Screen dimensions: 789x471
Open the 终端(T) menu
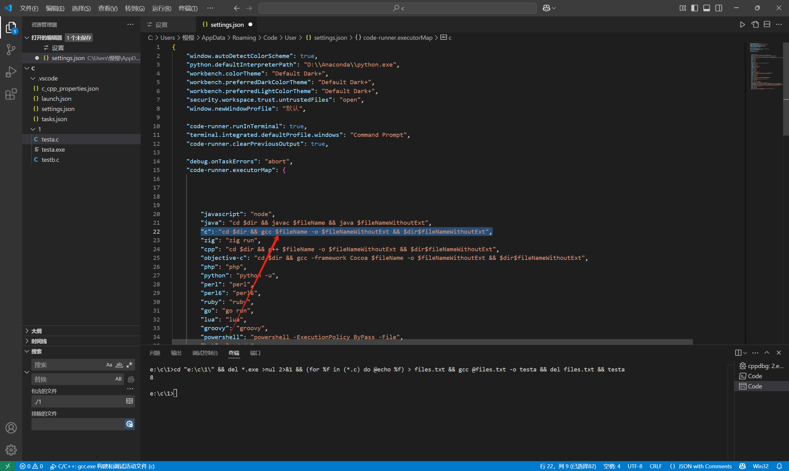[188, 8]
